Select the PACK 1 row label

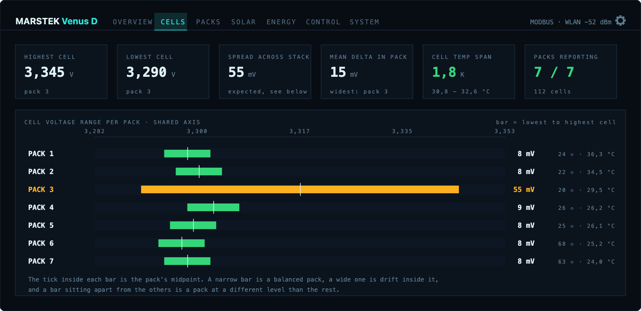coord(41,154)
